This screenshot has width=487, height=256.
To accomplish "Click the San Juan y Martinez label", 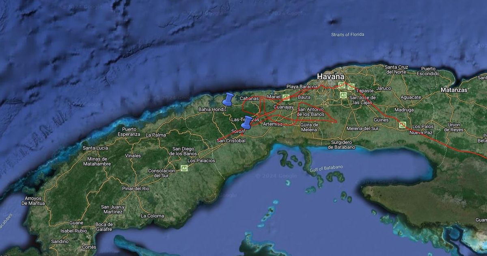I will (x=112, y=209).
